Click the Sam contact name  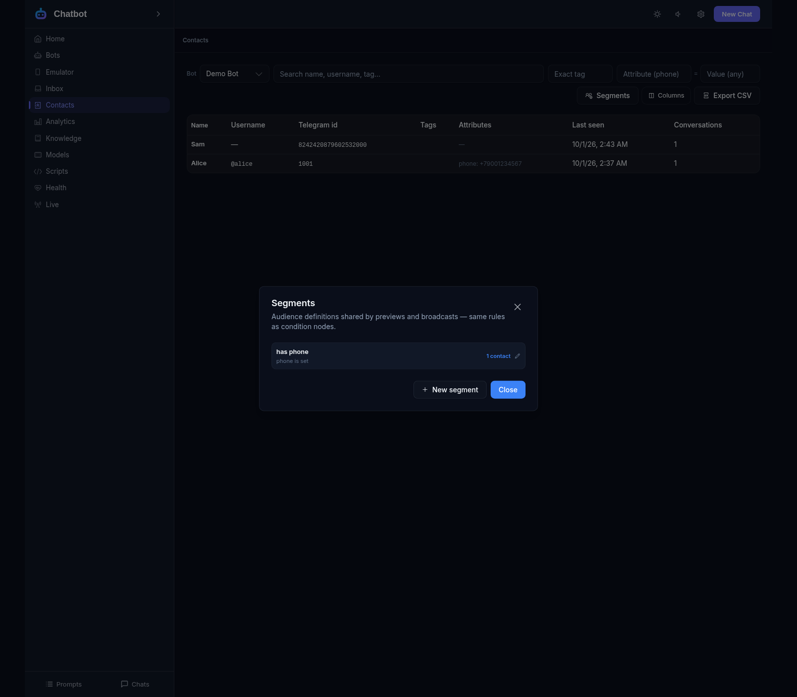pos(198,144)
